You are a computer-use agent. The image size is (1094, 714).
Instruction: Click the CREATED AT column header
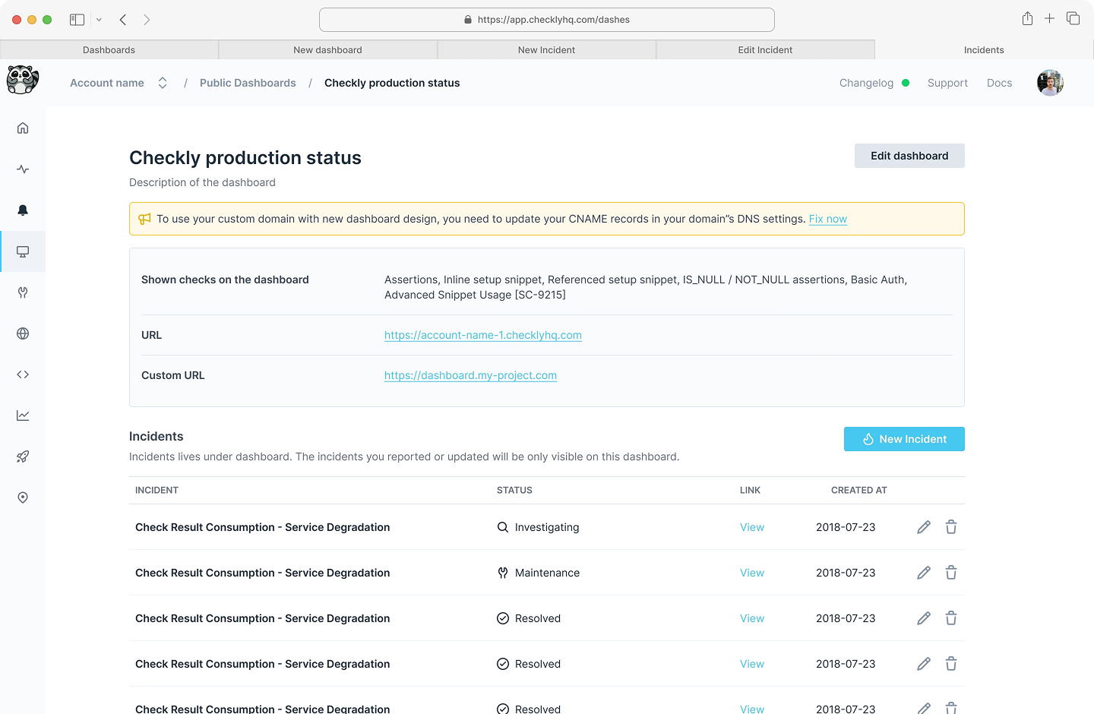[x=859, y=490]
